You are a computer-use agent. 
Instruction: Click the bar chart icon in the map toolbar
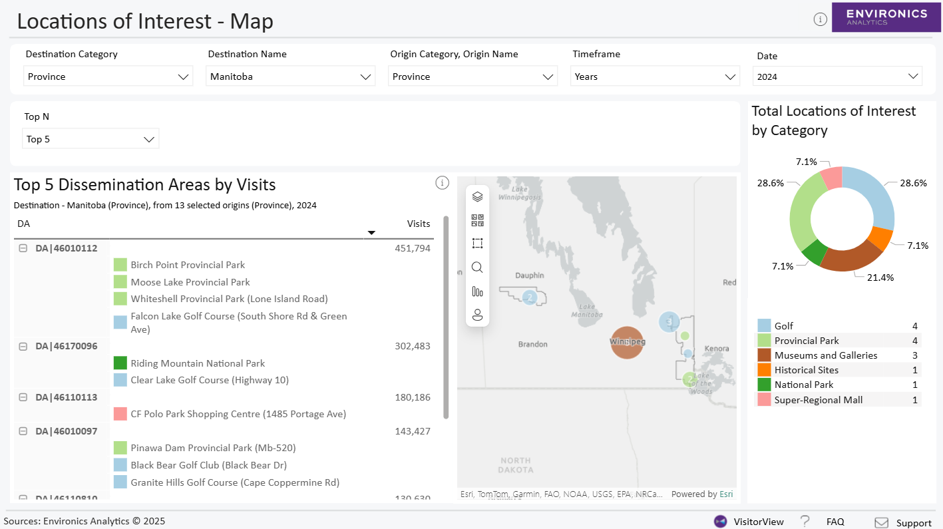477,291
